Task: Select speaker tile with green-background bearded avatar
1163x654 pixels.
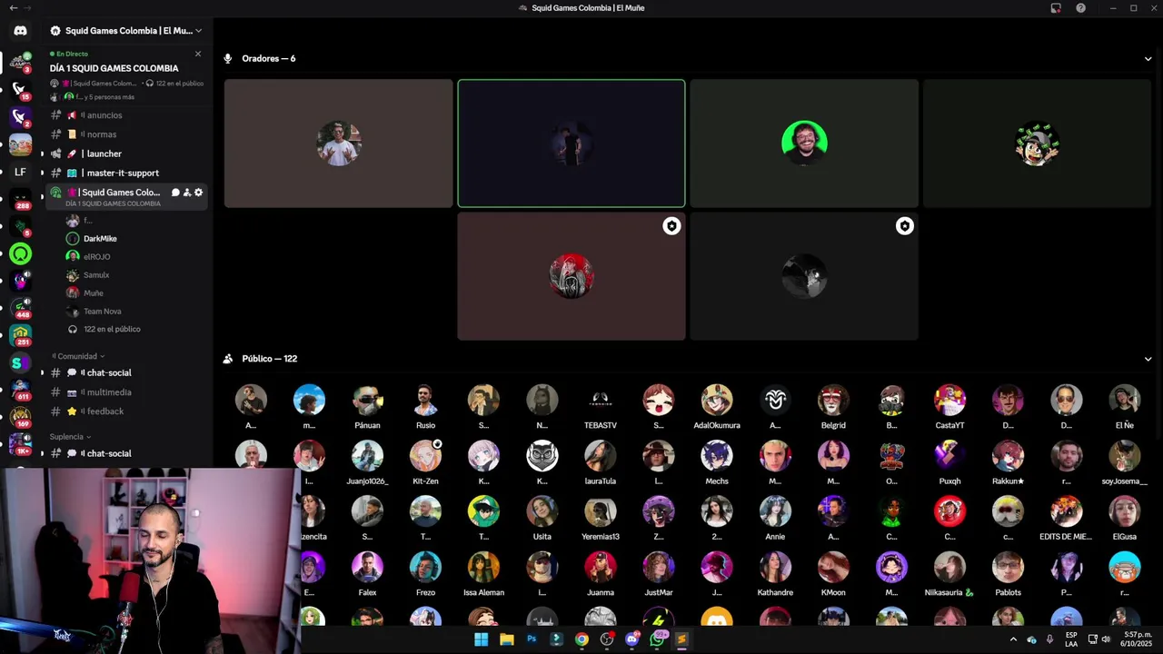Action: click(x=804, y=144)
